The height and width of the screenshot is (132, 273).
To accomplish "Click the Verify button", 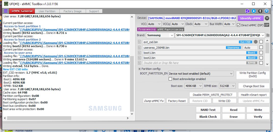I will (258, 117).
